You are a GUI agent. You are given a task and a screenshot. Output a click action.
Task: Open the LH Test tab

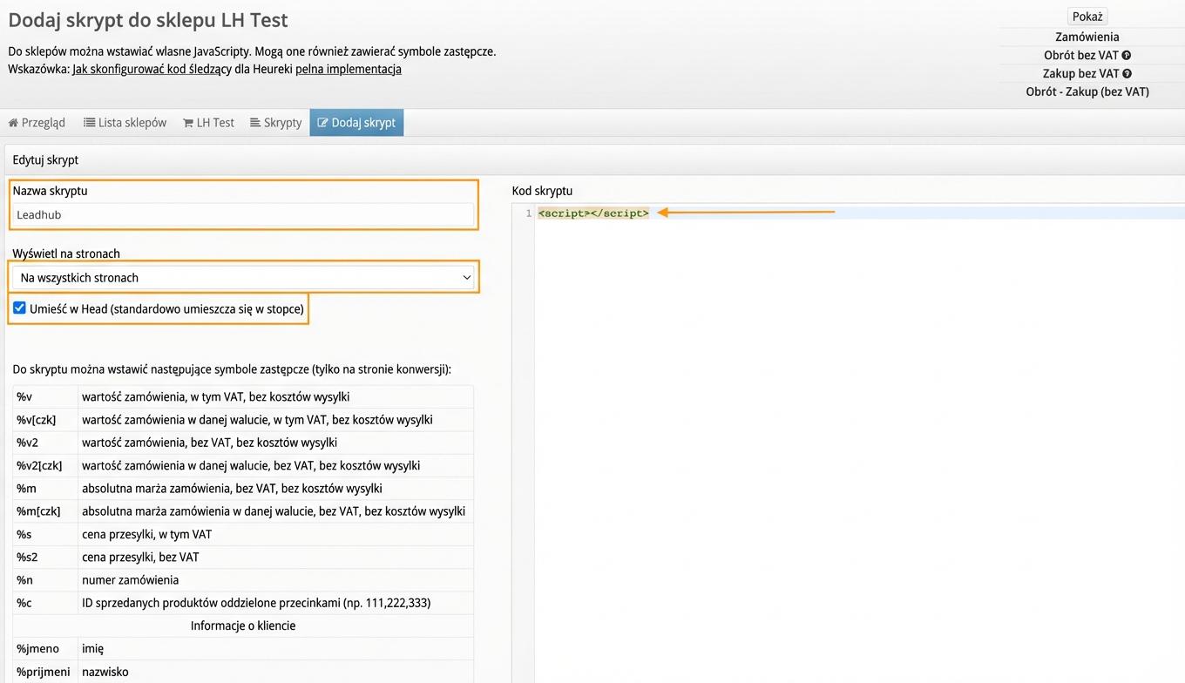tap(208, 123)
